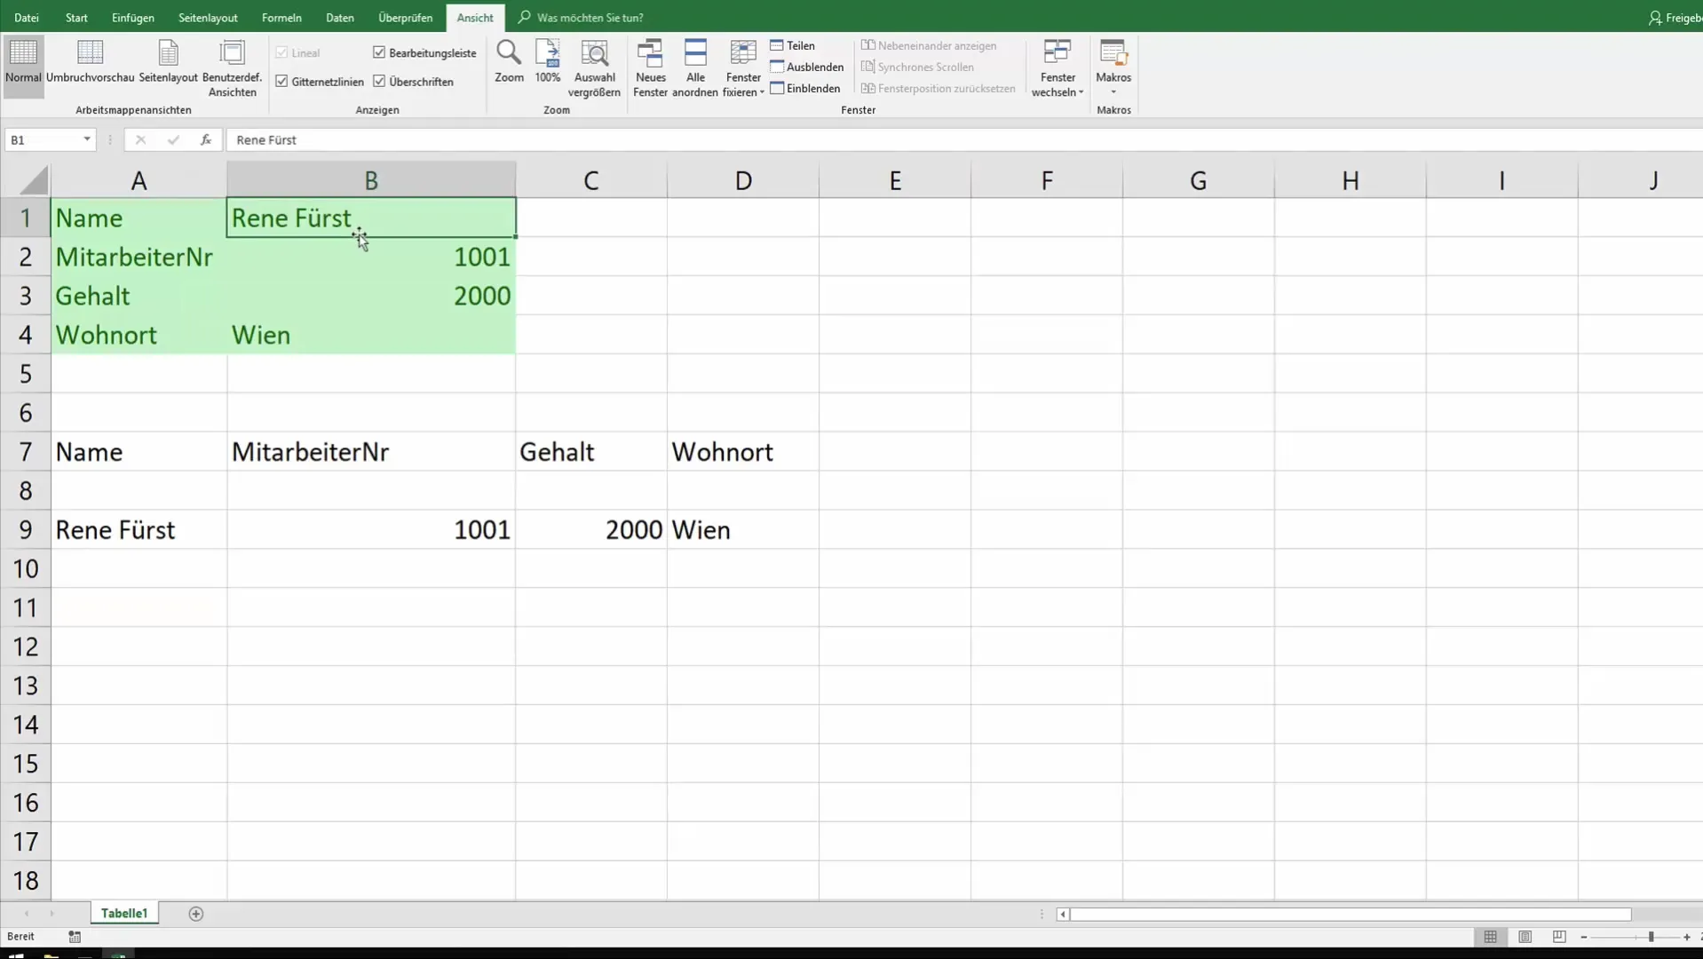1703x959 pixels.
Task: Click Synchrones Scrollen option
Action: (917, 67)
